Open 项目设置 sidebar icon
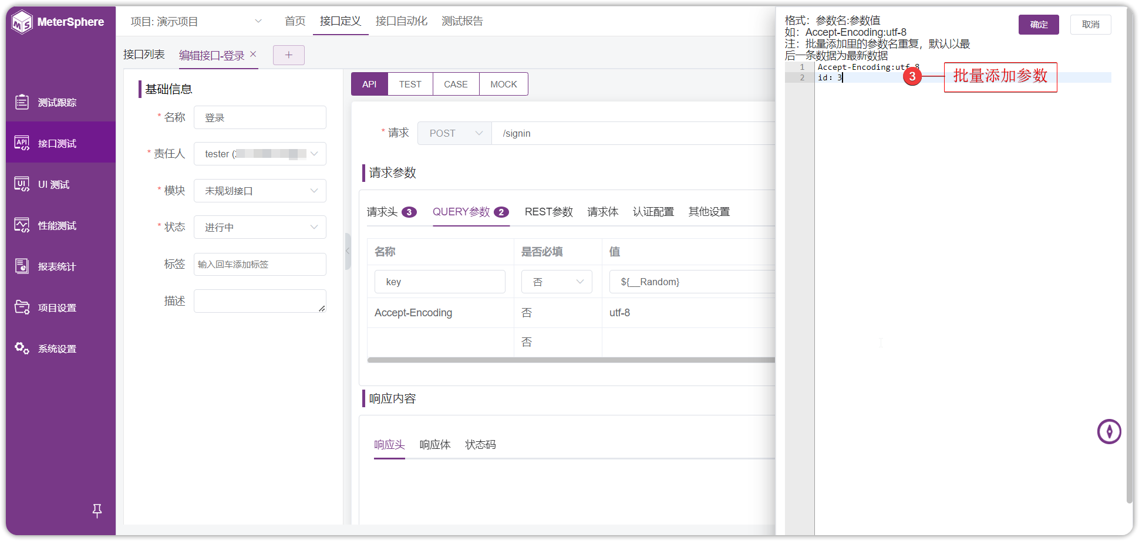The height and width of the screenshot is (541, 1139). [22, 307]
